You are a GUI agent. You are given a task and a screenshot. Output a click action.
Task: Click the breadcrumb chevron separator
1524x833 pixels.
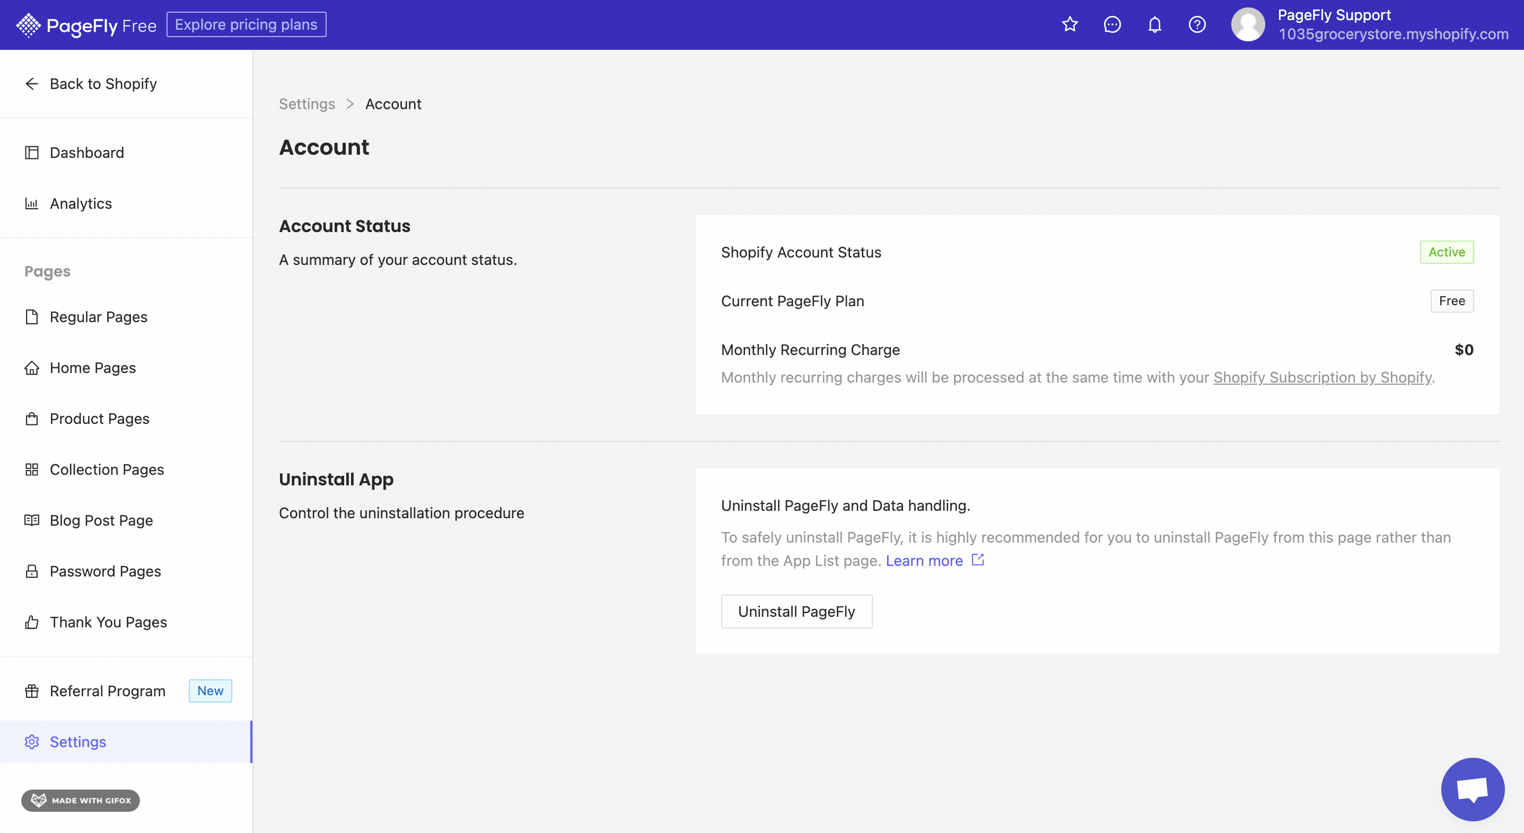tap(350, 104)
